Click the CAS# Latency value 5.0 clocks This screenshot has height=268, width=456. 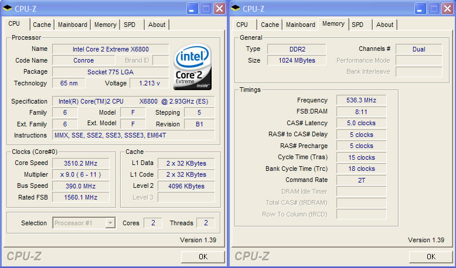[x=361, y=123]
